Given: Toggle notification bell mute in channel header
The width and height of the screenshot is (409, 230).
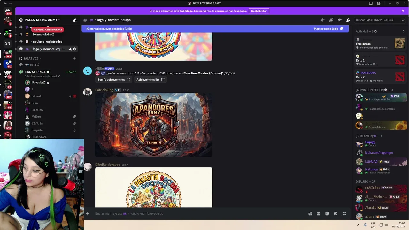Looking at the screenshot, I should click(x=331, y=20).
